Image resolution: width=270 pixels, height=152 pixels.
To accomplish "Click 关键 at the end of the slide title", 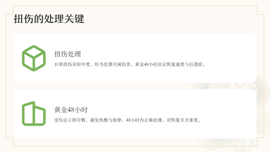I will tap(77, 19).
